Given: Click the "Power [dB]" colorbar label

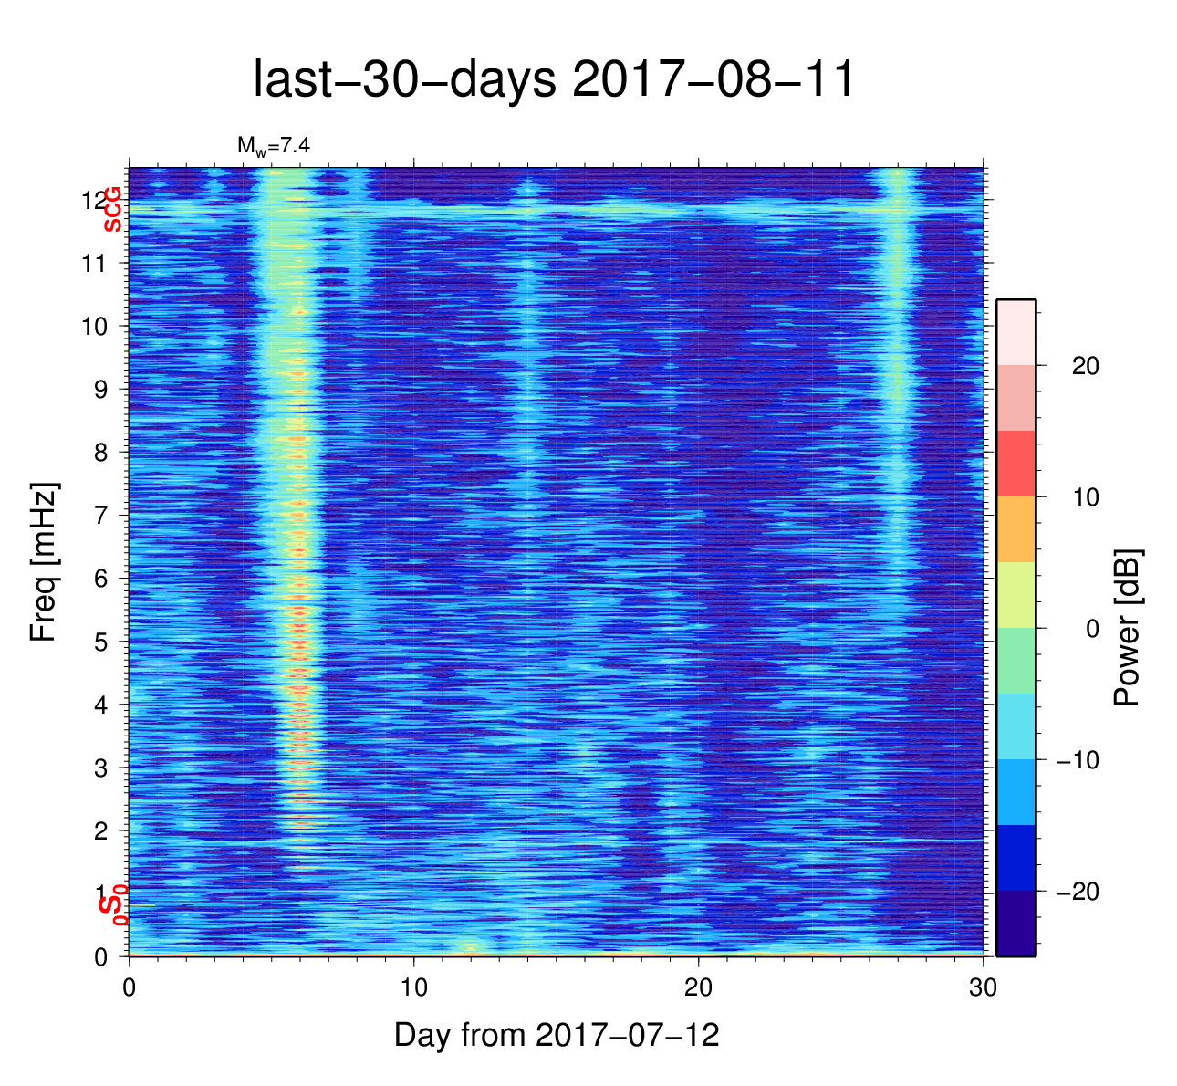Looking at the screenshot, I should click(1127, 628).
